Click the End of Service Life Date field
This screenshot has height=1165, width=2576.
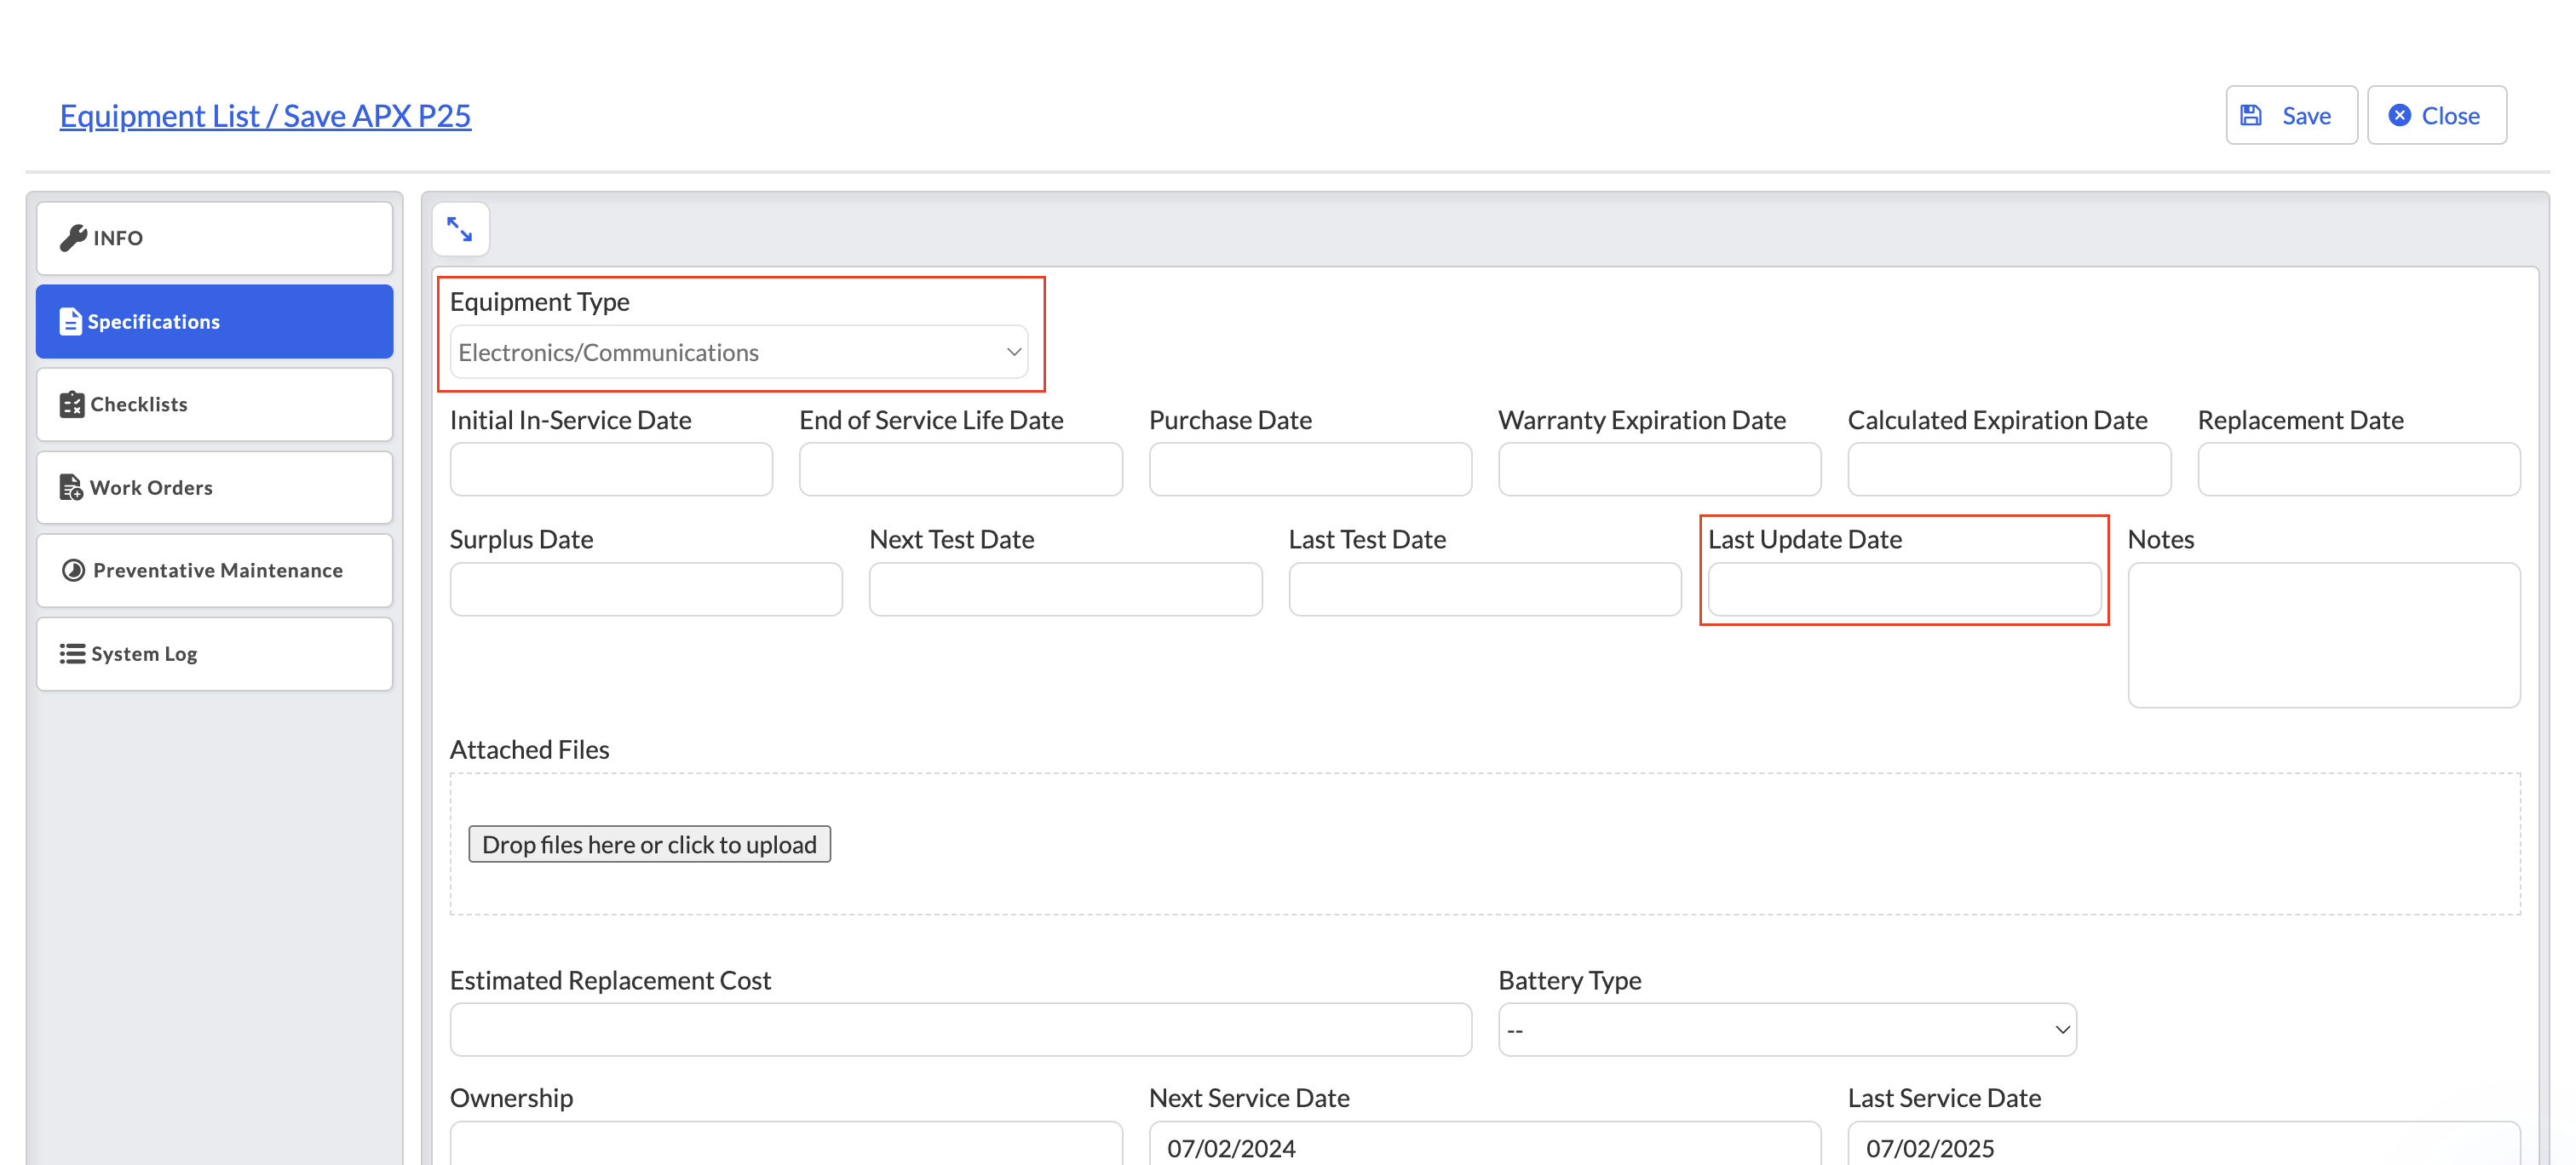(961, 469)
